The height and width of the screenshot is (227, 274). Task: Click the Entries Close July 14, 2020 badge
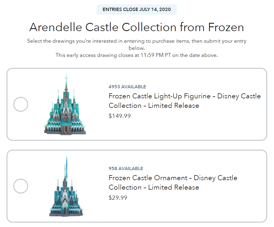(x=137, y=9)
